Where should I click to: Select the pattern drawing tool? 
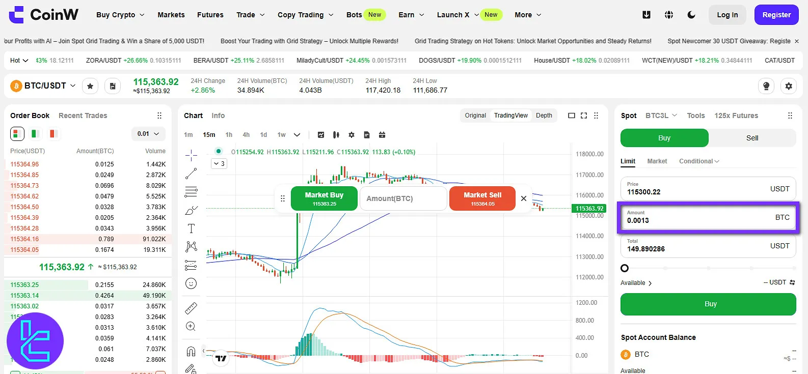[x=191, y=247]
